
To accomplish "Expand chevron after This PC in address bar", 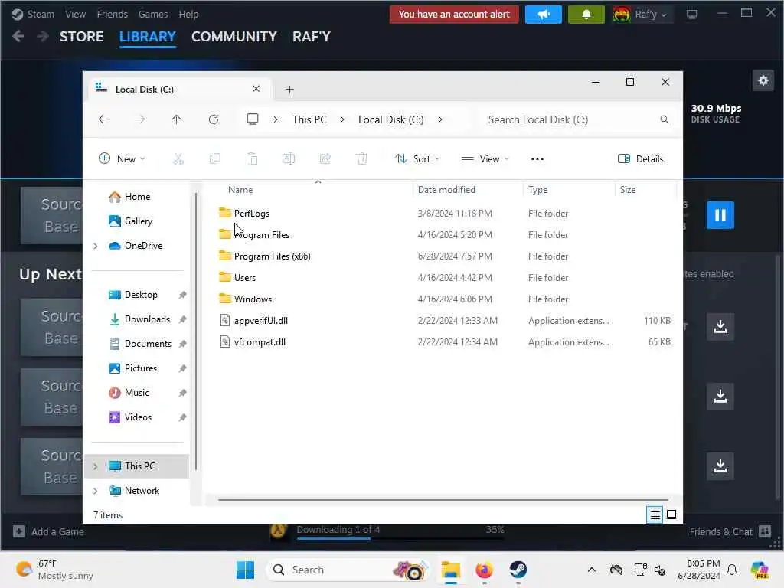I will point(342,119).
